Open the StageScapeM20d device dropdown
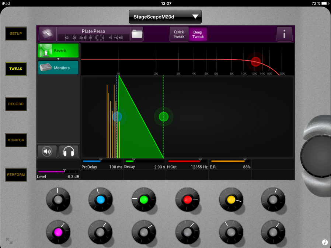This screenshot has width=331, height=248. pyautogui.click(x=165, y=17)
